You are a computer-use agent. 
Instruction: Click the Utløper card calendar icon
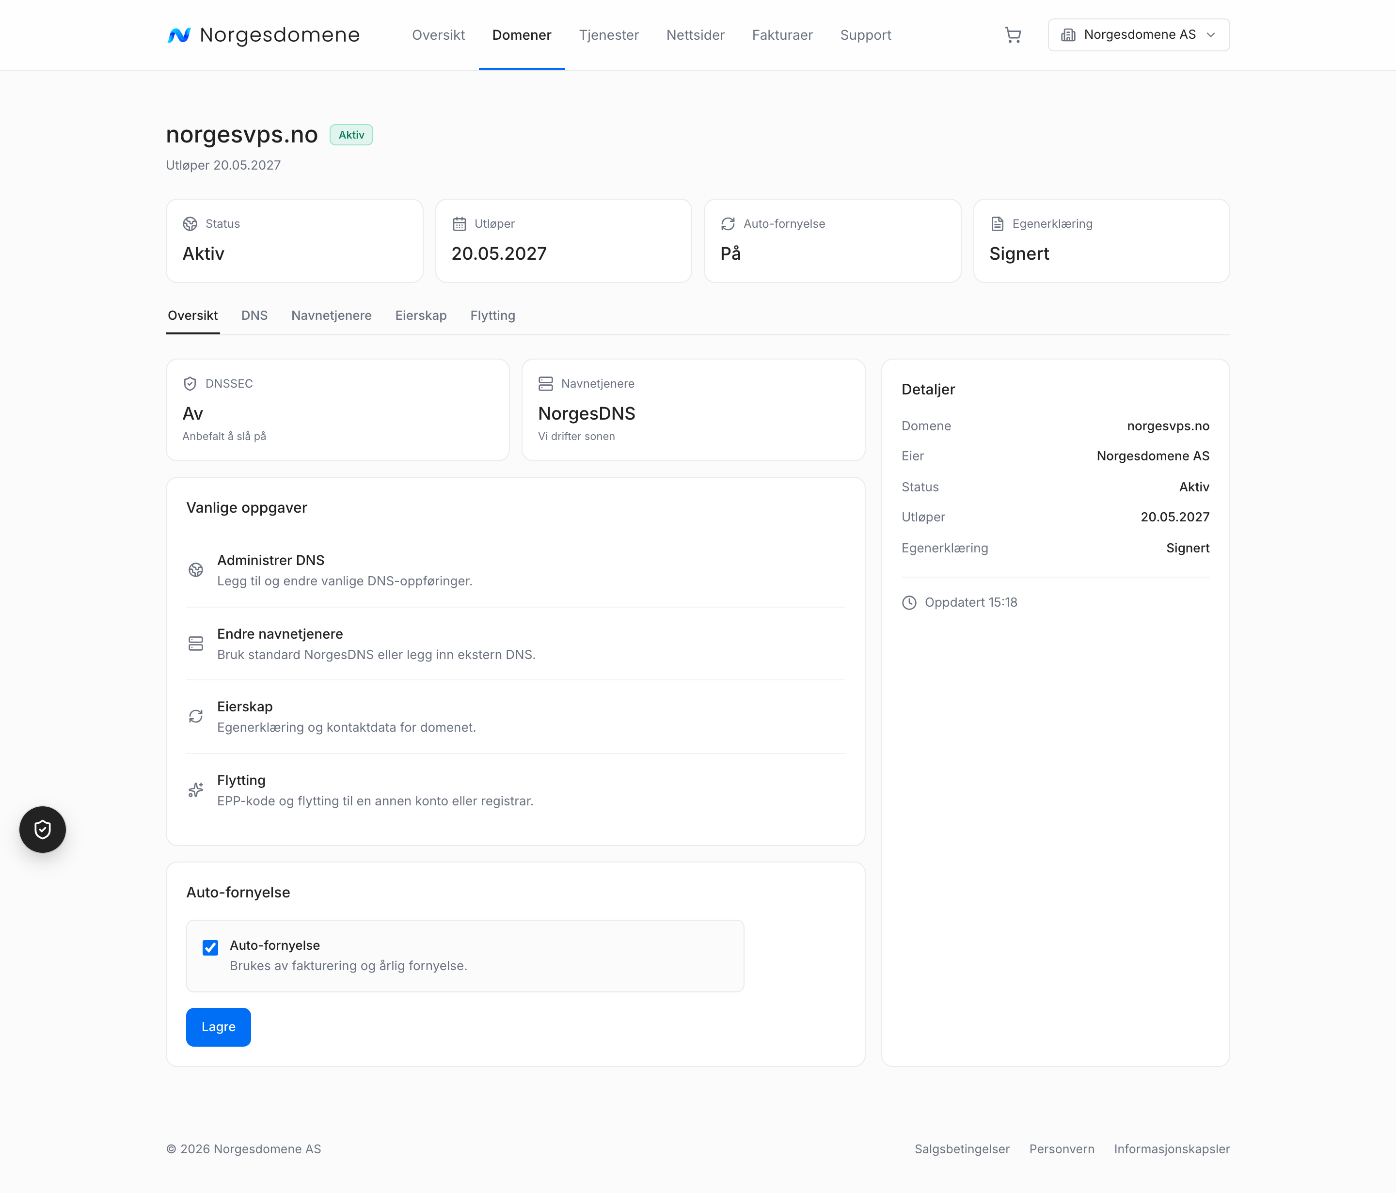coord(460,224)
